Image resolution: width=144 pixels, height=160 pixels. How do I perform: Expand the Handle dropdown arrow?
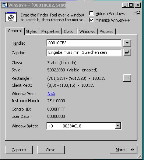click(x=127, y=43)
